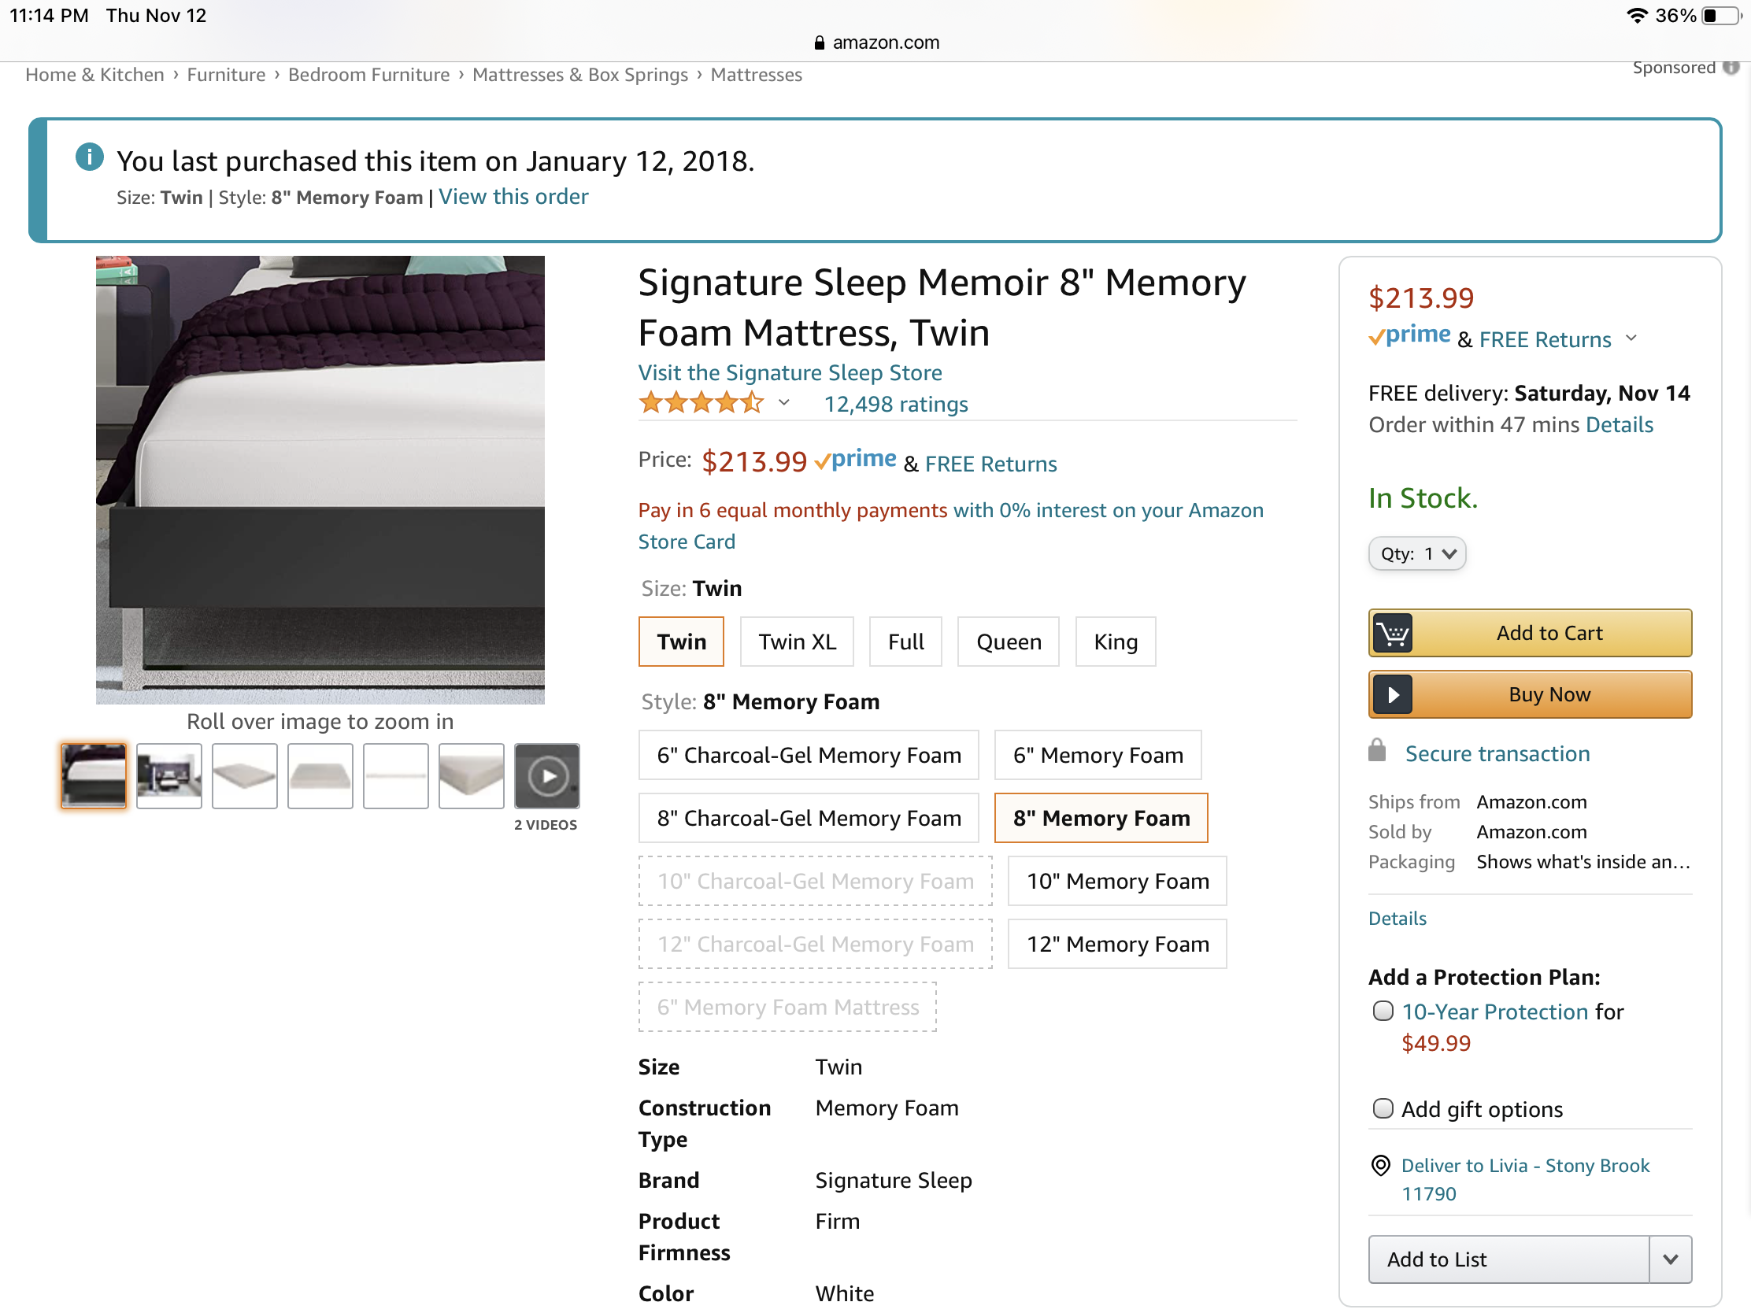The height and width of the screenshot is (1313, 1751).
Task: Visit the Signature Sleep Store link
Action: (x=790, y=373)
